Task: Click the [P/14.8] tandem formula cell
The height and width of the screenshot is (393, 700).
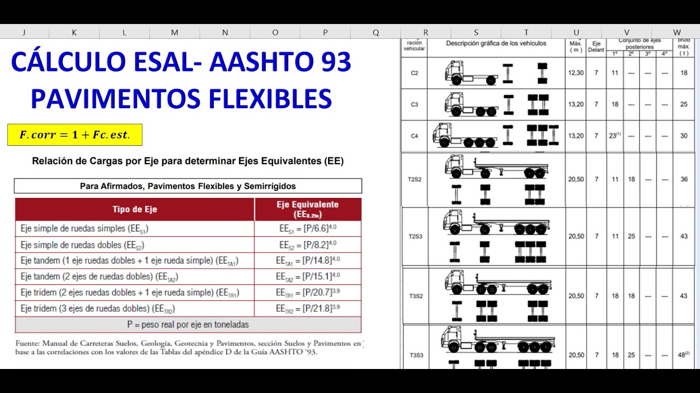Action: click(x=308, y=260)
